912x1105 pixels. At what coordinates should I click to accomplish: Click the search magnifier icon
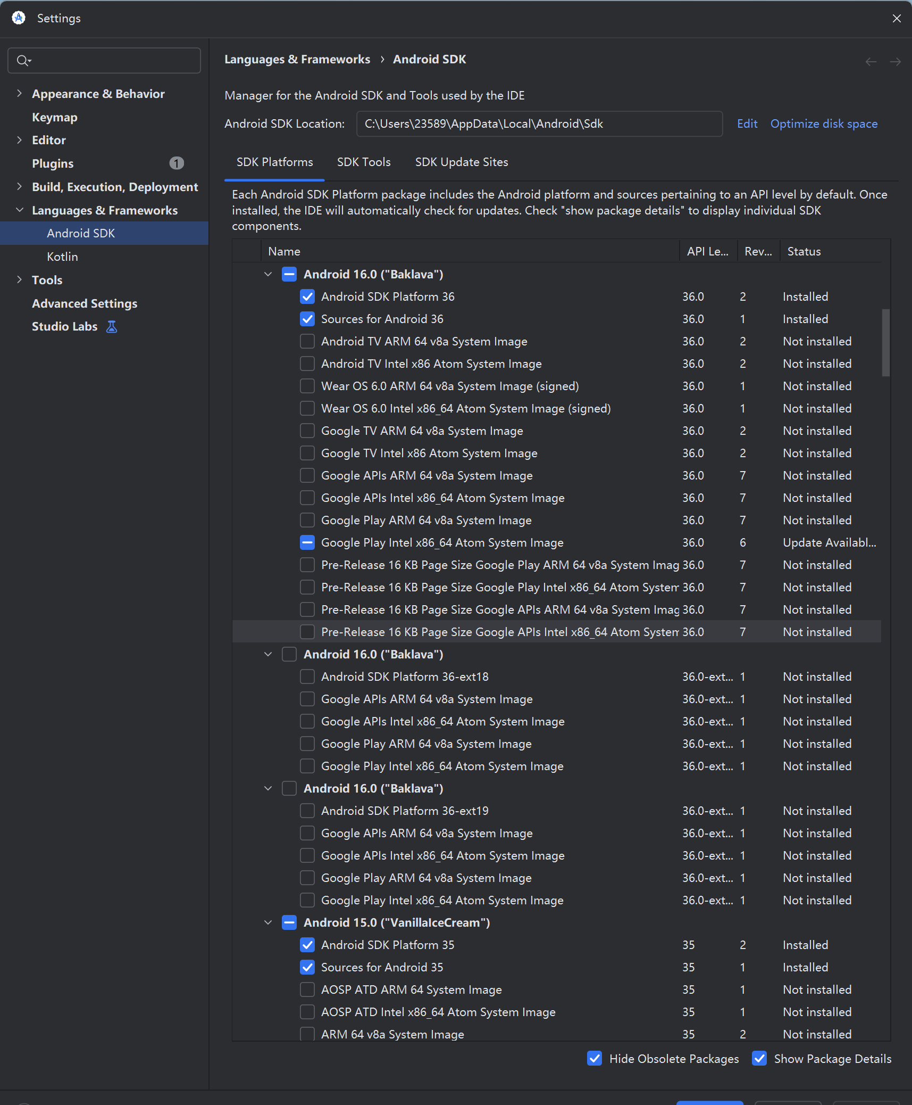click(x=21, y=61)
